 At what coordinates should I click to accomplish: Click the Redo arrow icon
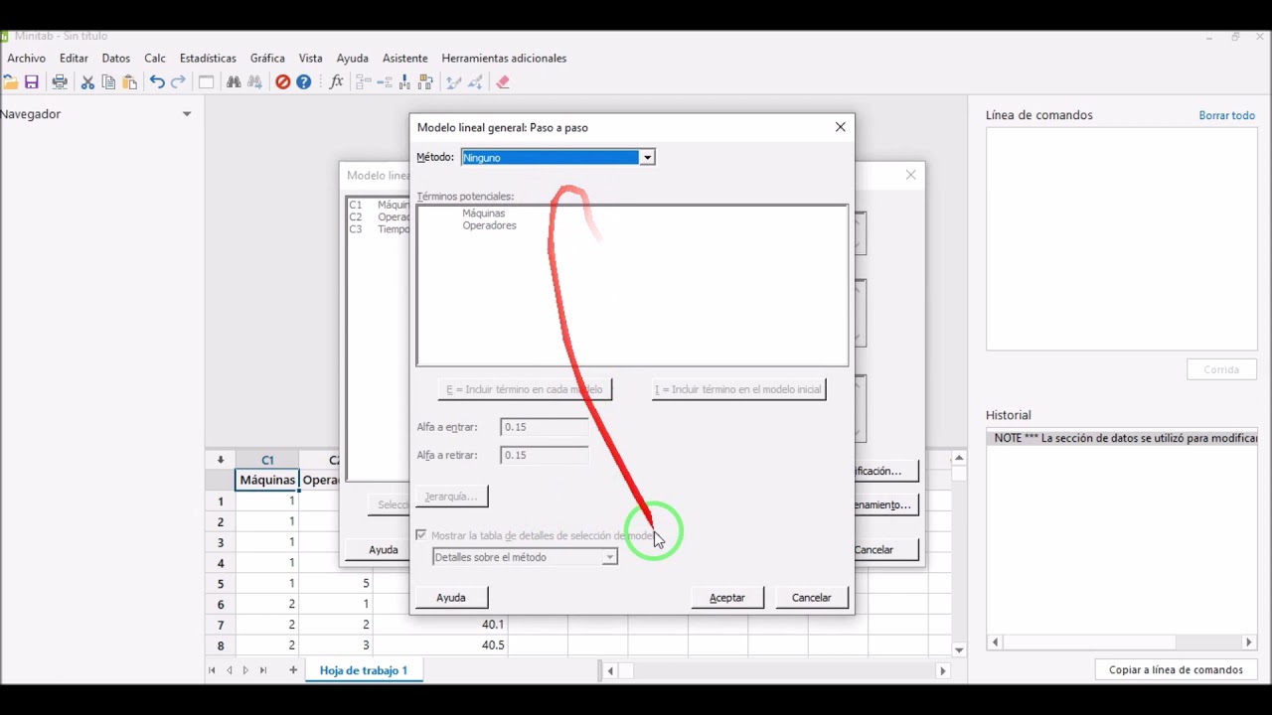coord(178,82)
